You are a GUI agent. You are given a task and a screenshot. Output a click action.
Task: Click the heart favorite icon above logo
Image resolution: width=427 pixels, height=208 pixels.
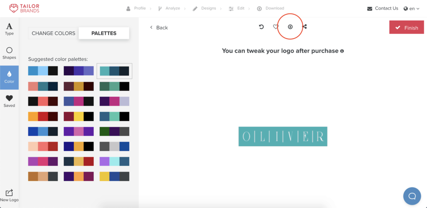tap(276, 27)
